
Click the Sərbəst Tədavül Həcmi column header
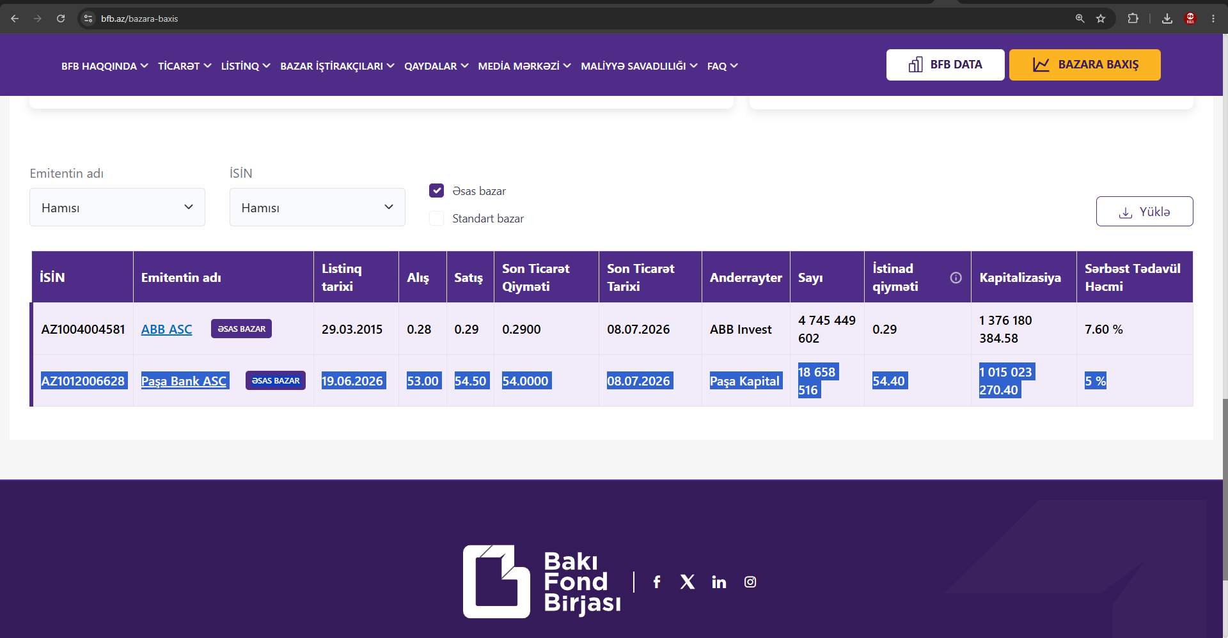click(x=1135, y=277)
